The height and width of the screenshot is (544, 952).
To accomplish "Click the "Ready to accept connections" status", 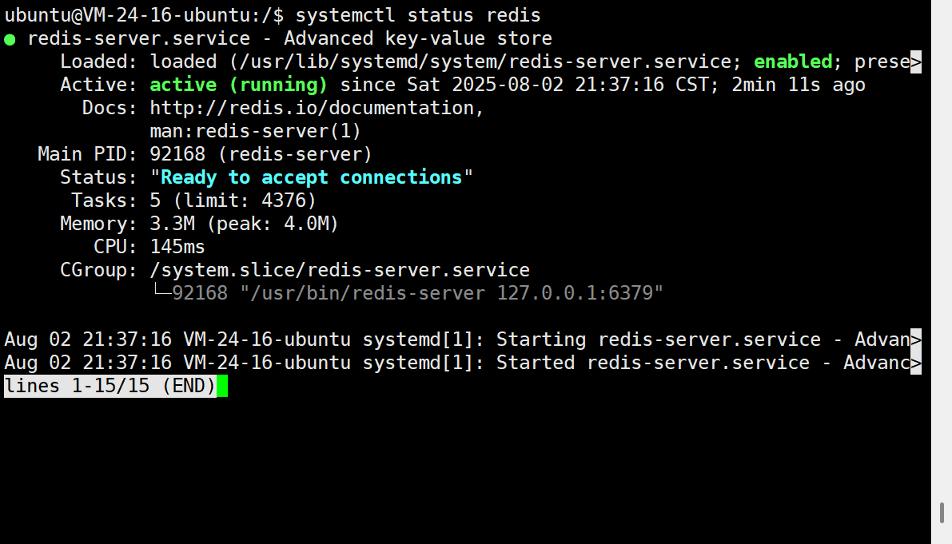I will [312, 177].
